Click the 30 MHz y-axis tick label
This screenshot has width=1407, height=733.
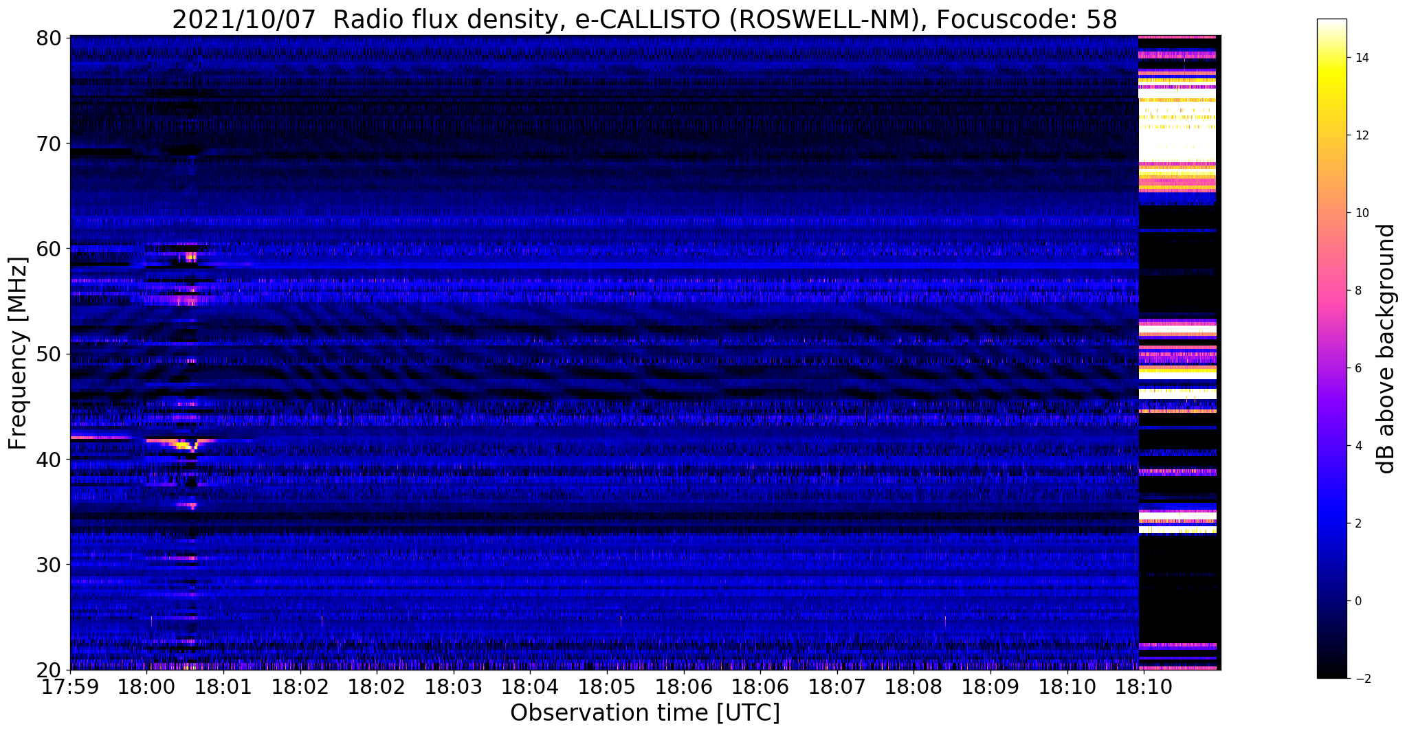tap(48, 565)
